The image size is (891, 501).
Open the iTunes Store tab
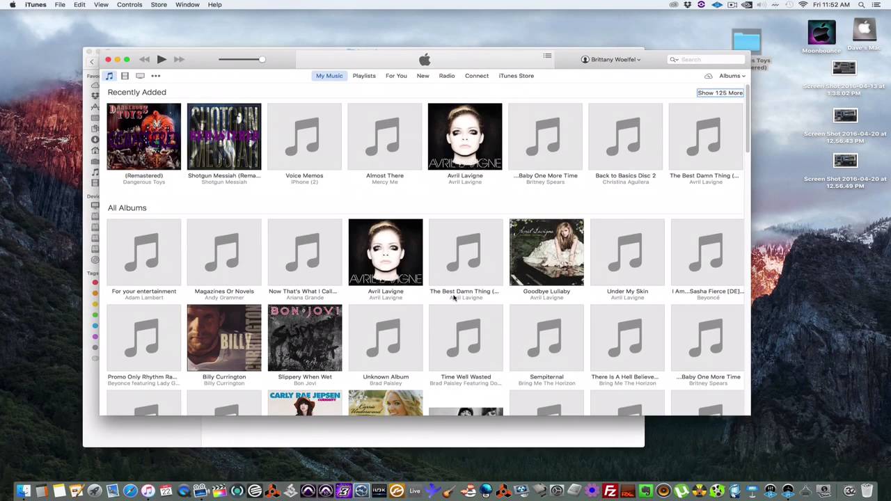517,76
